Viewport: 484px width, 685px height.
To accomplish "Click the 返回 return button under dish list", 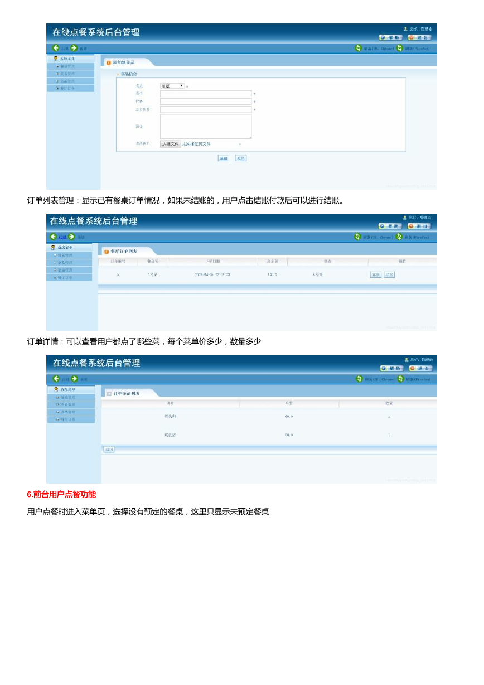I will [x=109, y=450].
